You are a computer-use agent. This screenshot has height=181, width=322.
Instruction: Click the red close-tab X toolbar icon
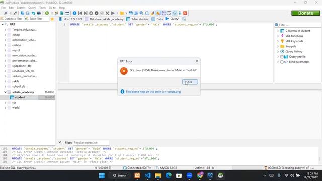185,13
